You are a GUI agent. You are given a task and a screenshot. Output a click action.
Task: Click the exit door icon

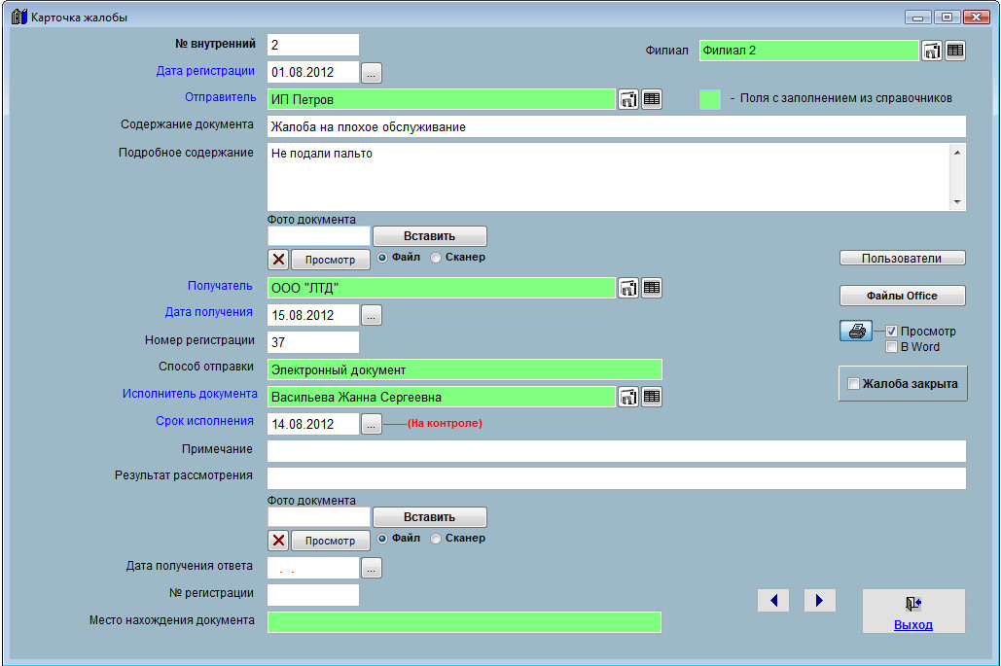click(912, 603)
